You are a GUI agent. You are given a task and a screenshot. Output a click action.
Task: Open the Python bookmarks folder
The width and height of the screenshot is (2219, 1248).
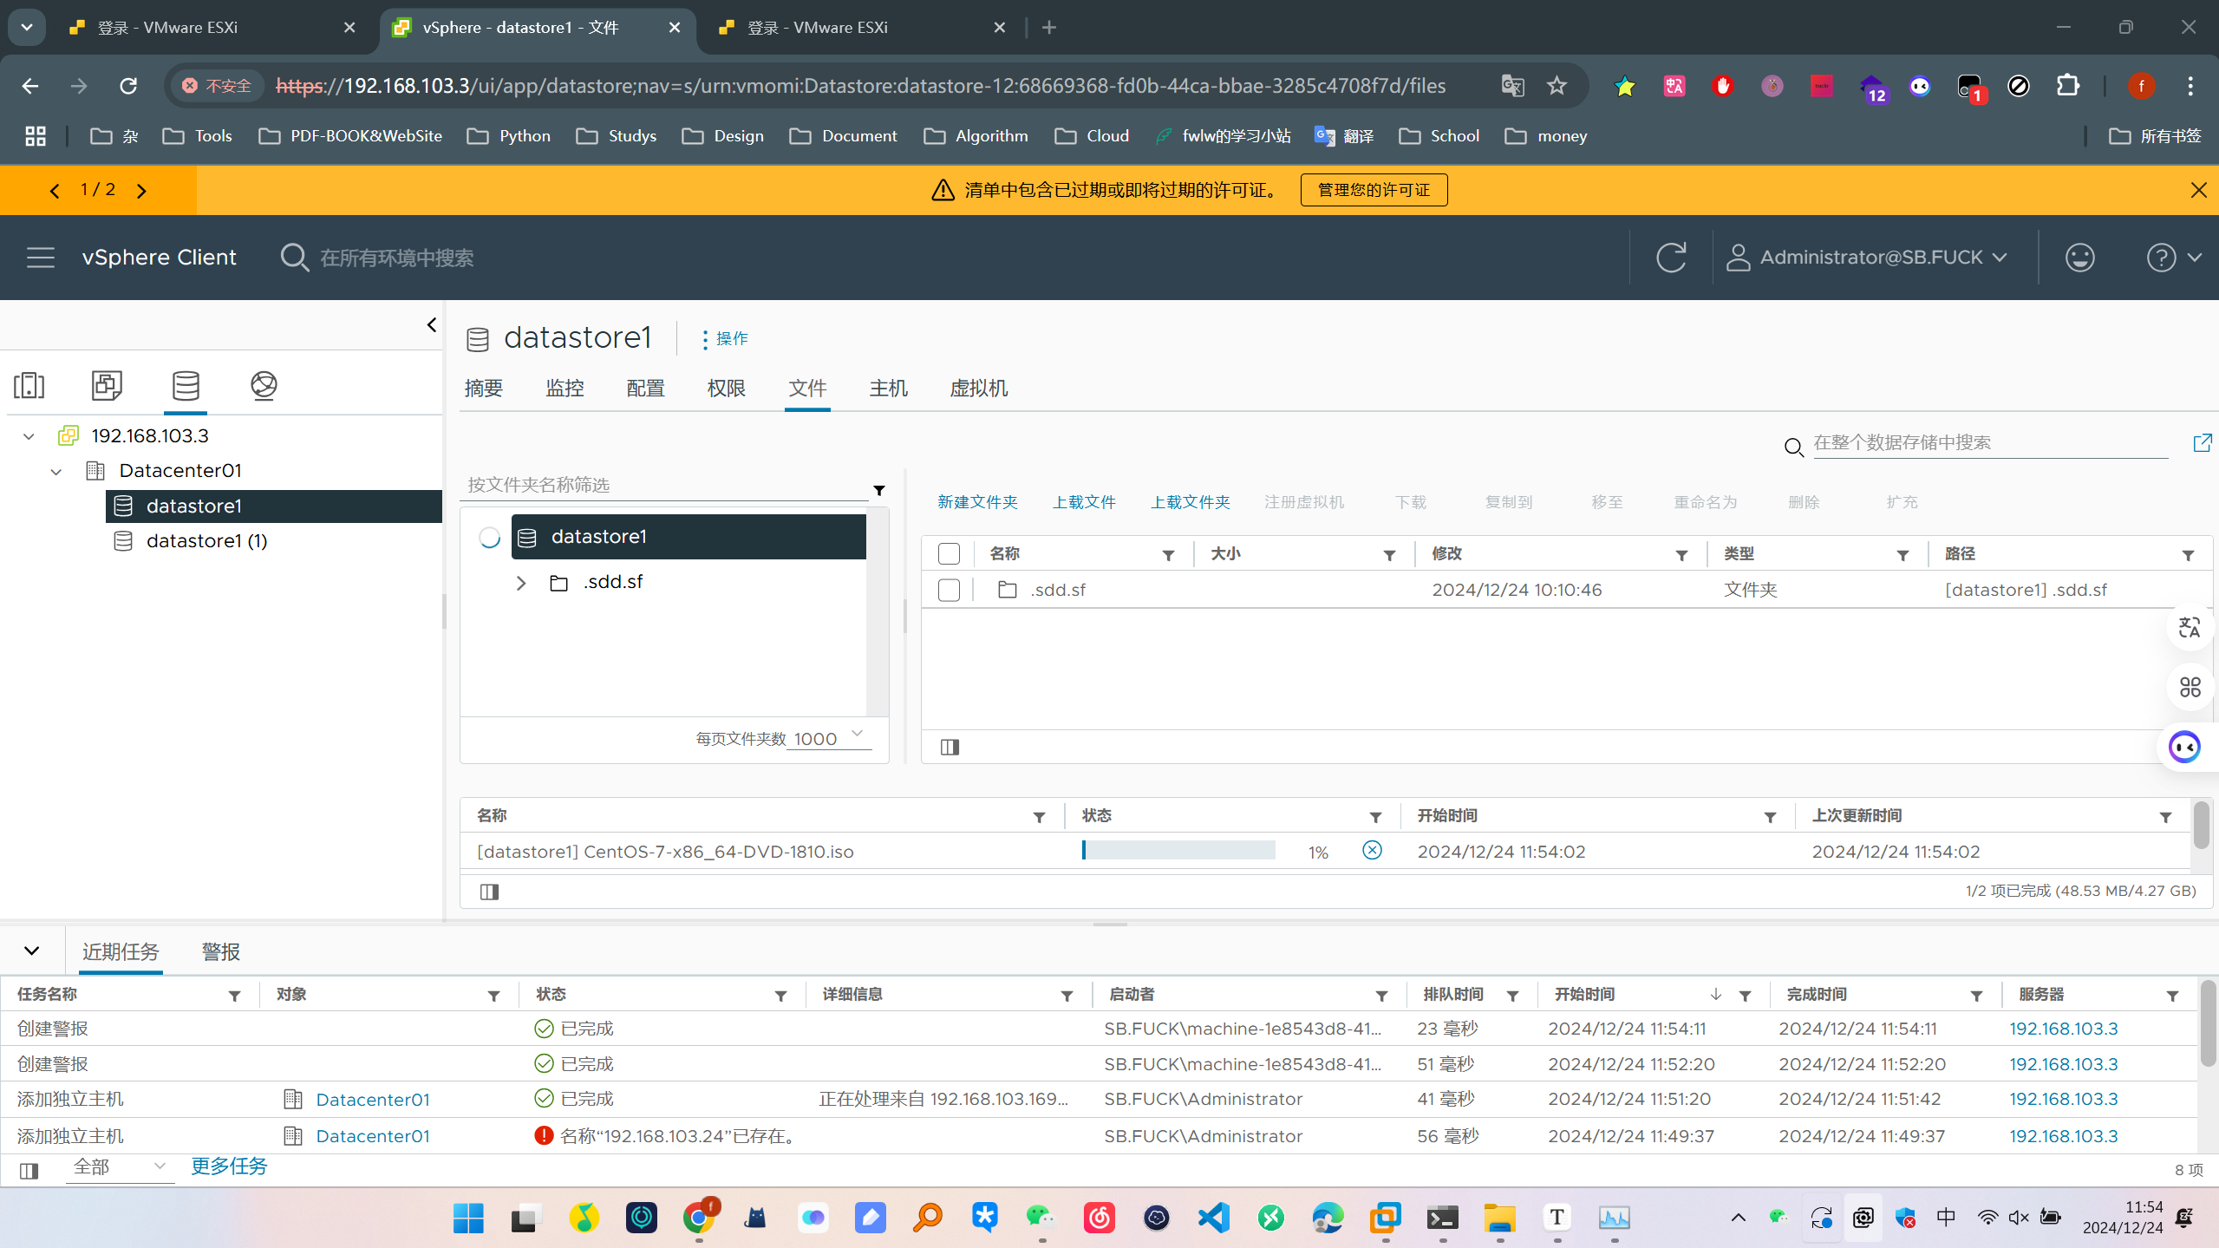coord(508,136)
